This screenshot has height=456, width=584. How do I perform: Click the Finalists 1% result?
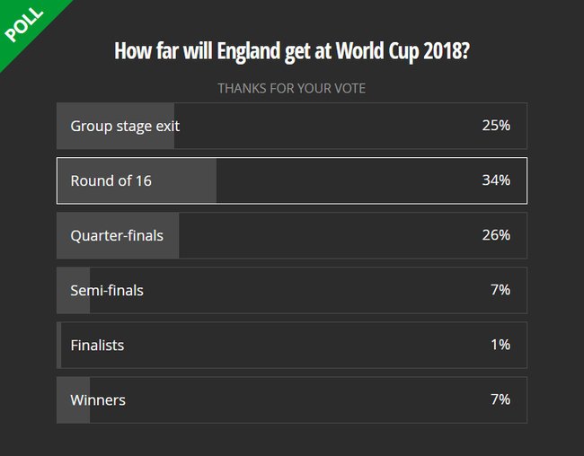[x=500, y=345]
